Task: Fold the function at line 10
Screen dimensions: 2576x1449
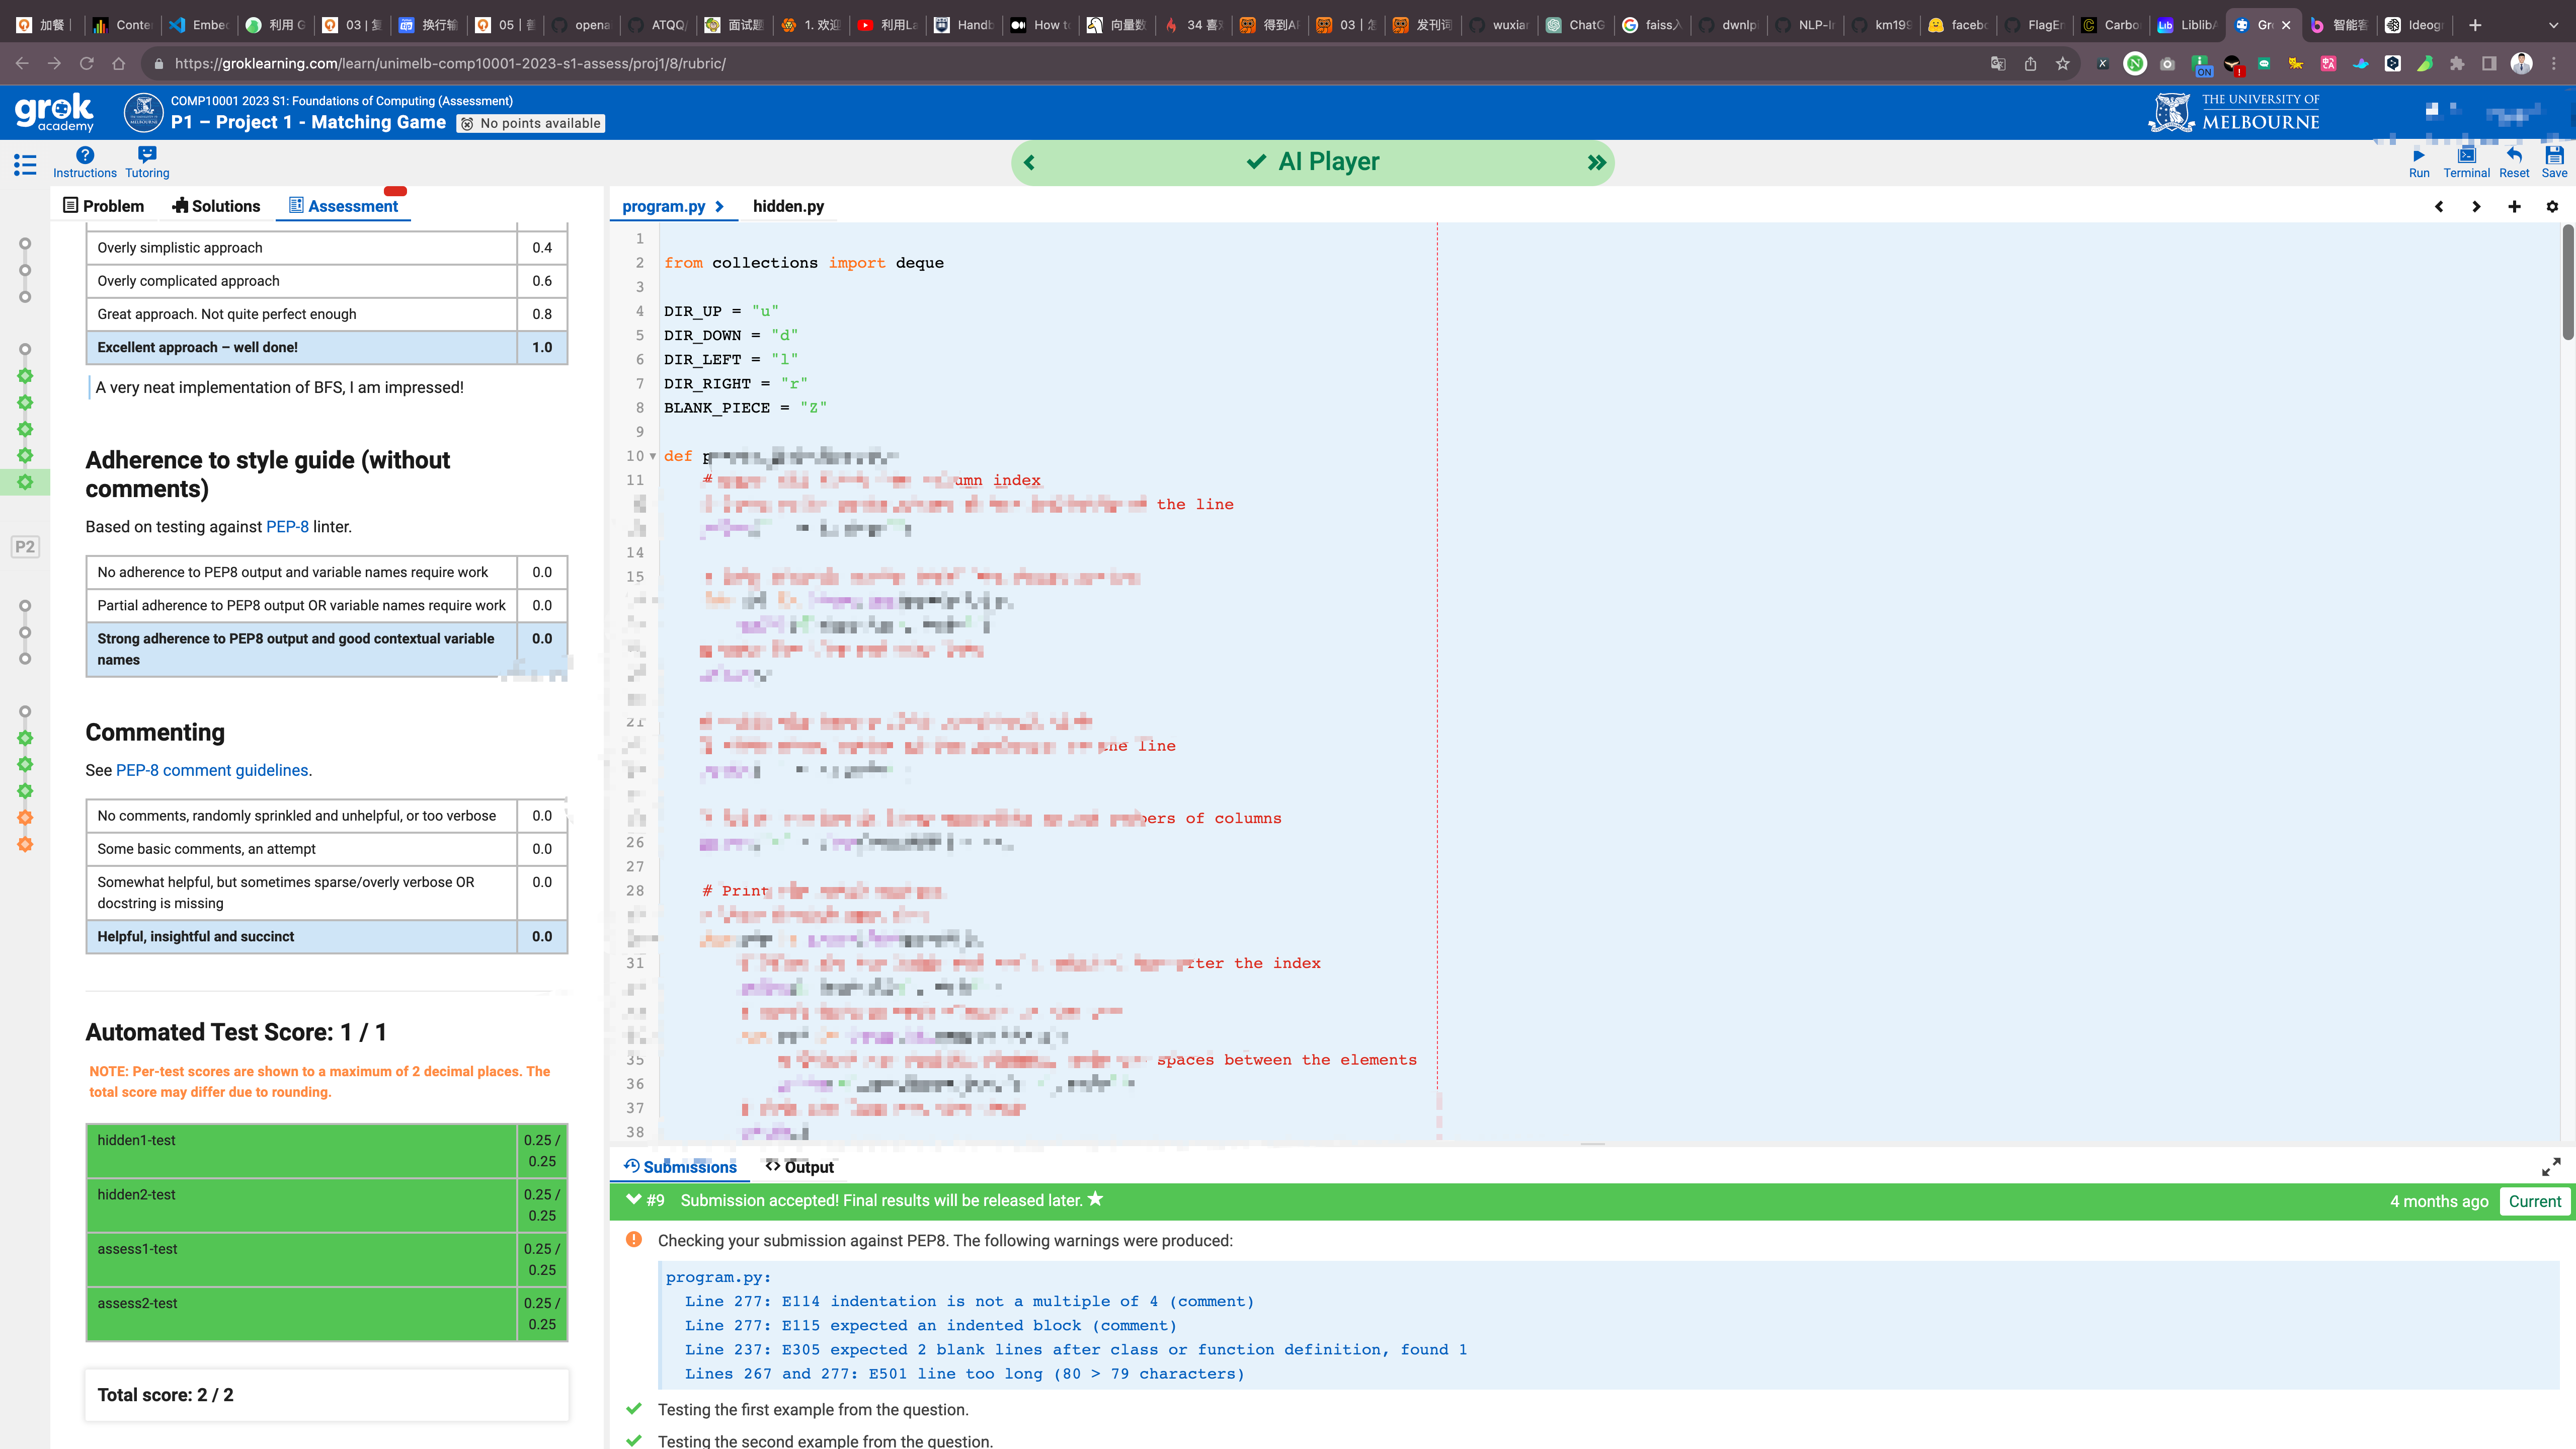Action: pos(653,456)
